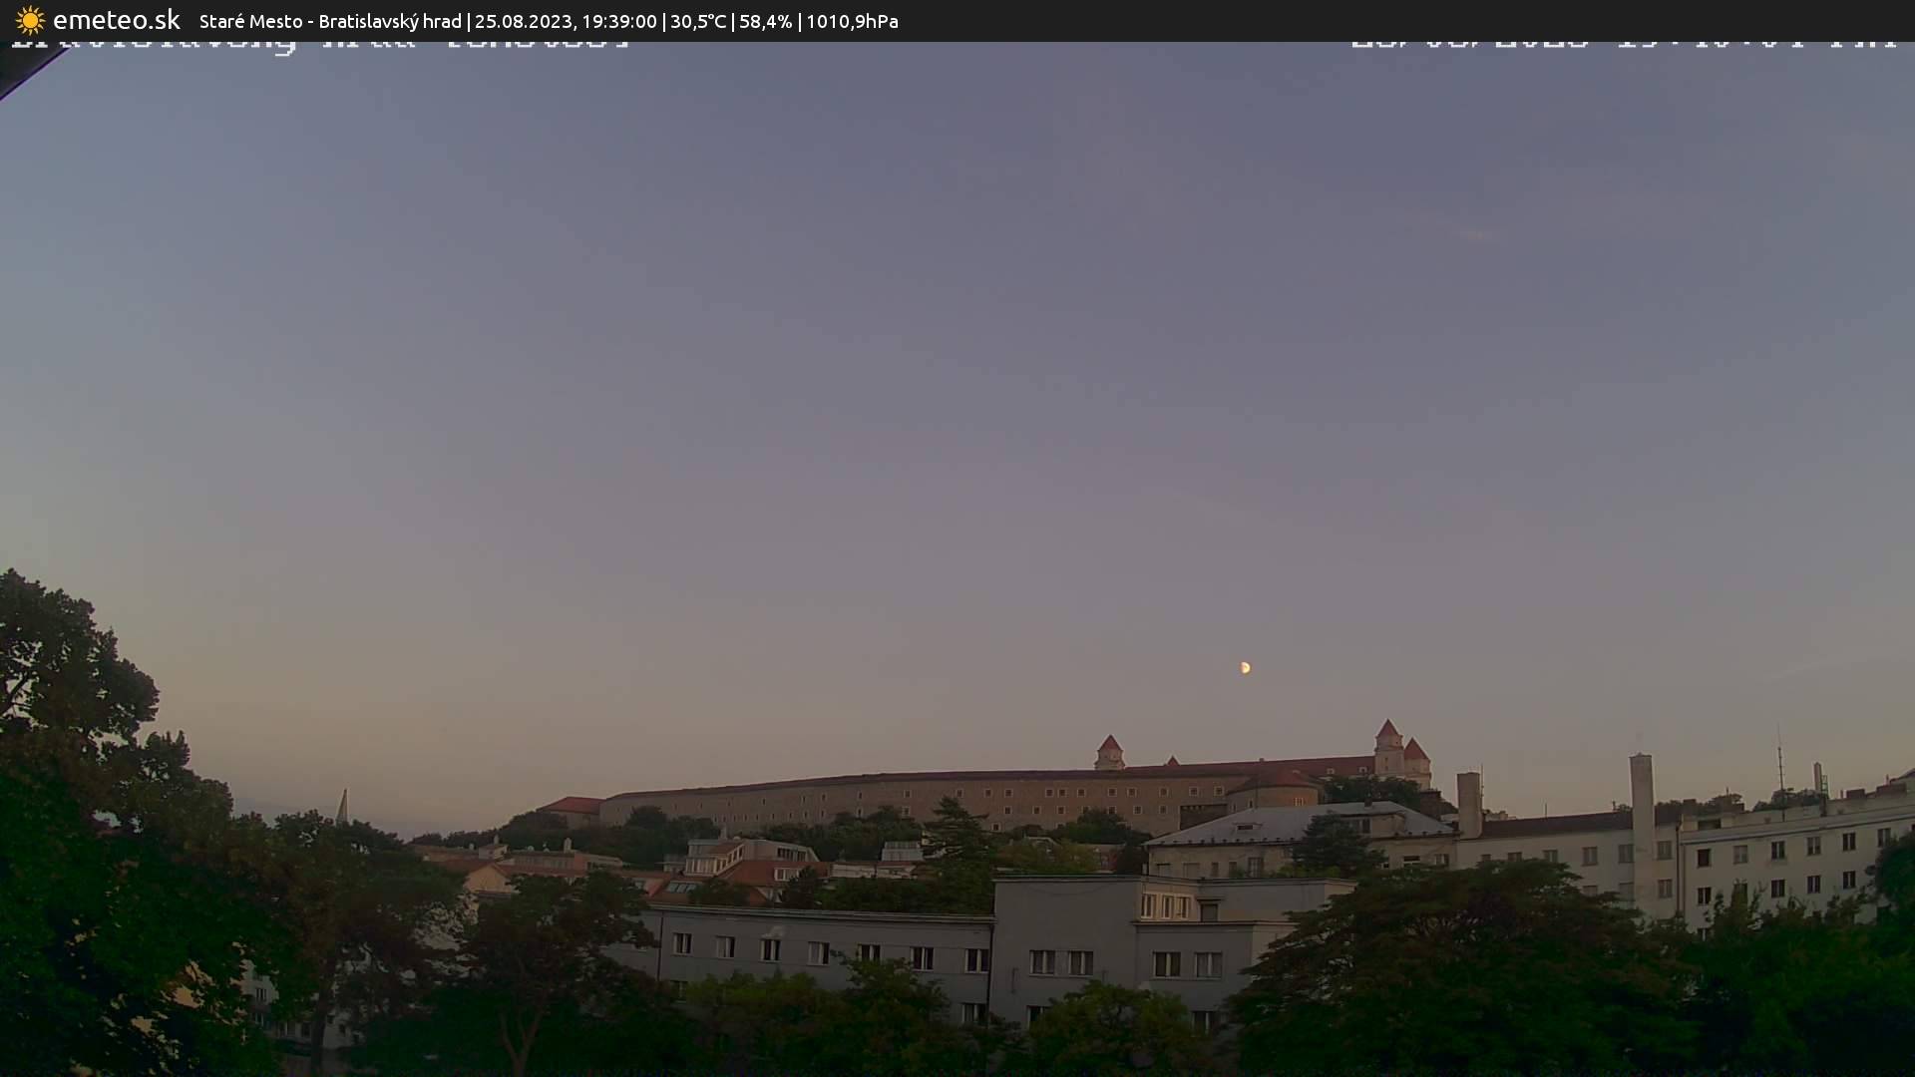Screen dimensions: 1915x1077
Task: Click the 58,4% humidity reading
Action: pyautogui.click(x=765, y=21)
